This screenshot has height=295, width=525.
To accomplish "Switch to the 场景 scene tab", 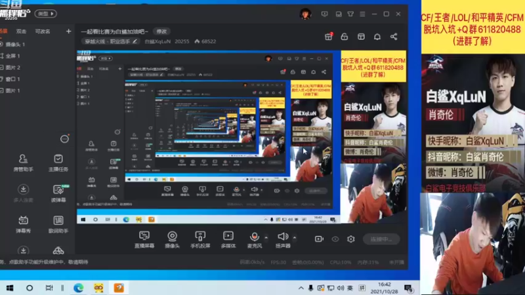I will (3, 31).
